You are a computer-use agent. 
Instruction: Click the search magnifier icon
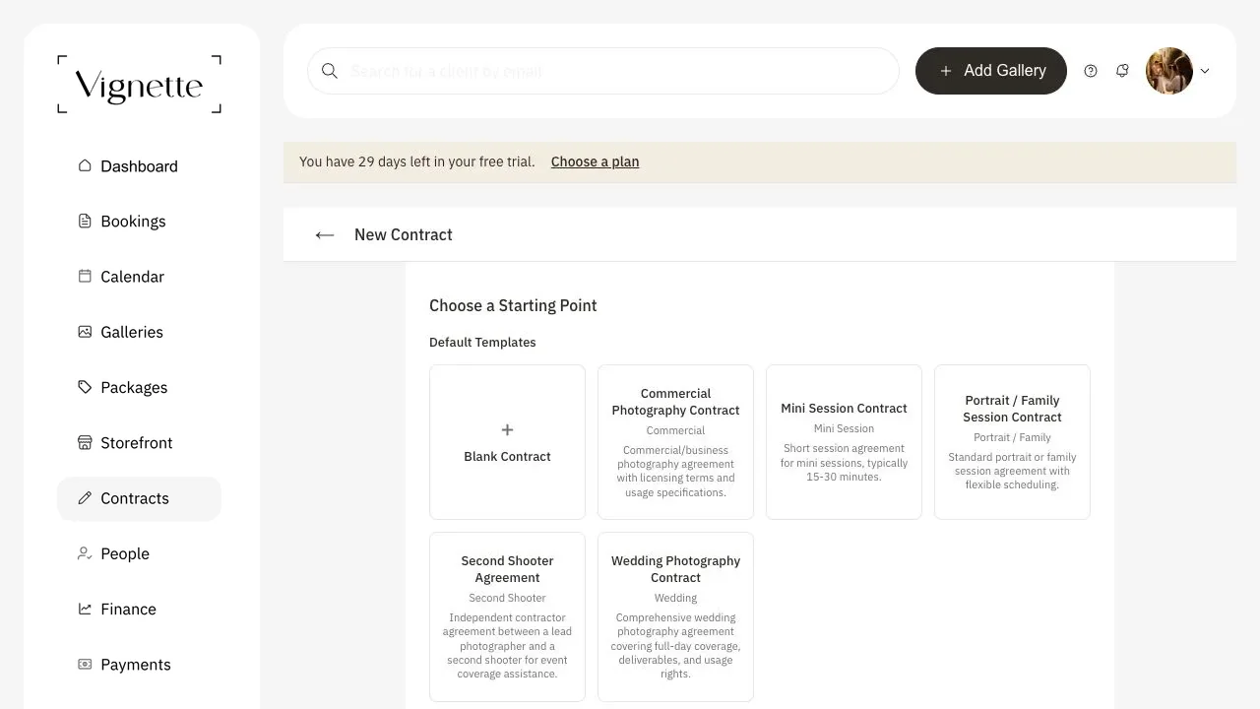pyautogui.click(x=330, y=71)
